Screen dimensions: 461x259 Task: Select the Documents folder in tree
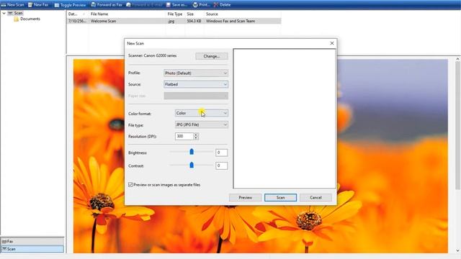27,19
